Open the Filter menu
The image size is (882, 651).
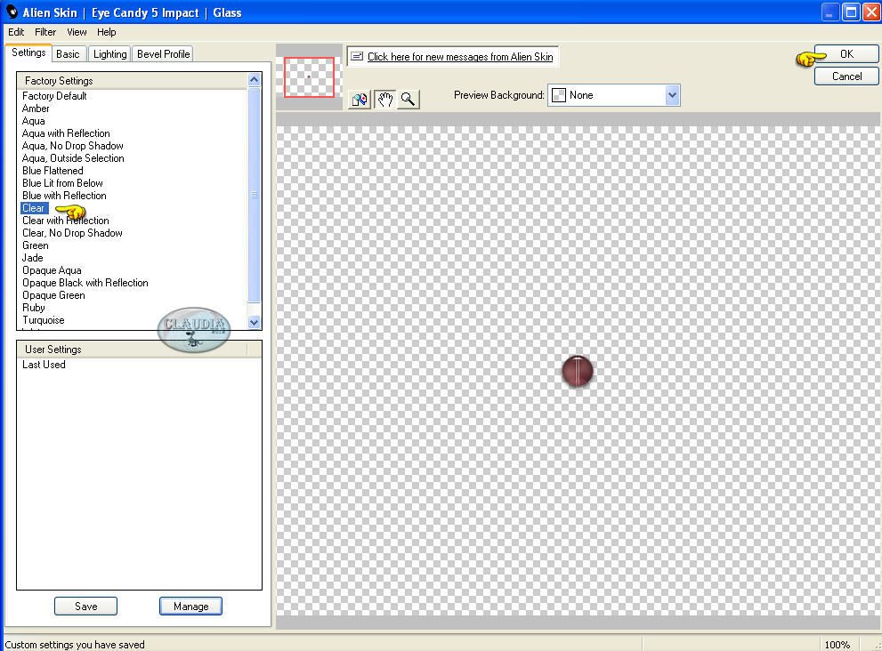(45, 32)
